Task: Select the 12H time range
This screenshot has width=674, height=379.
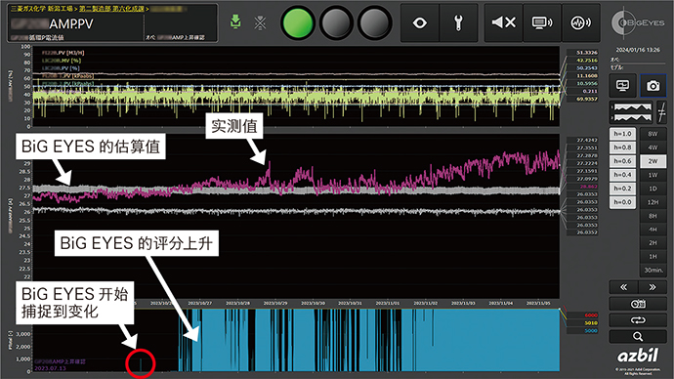Action: pos(653,202)
